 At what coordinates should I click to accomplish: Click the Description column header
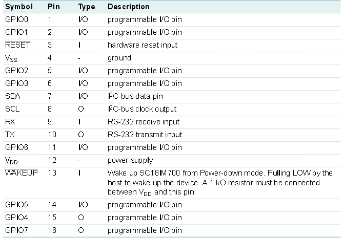pyautogui.click(x=129, y=7)
